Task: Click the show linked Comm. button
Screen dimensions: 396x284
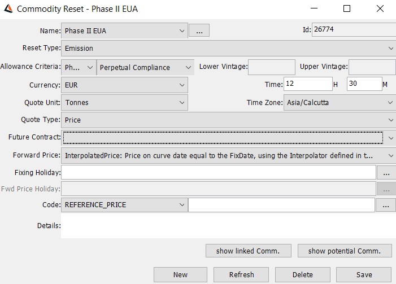Action: coord(249,251)
